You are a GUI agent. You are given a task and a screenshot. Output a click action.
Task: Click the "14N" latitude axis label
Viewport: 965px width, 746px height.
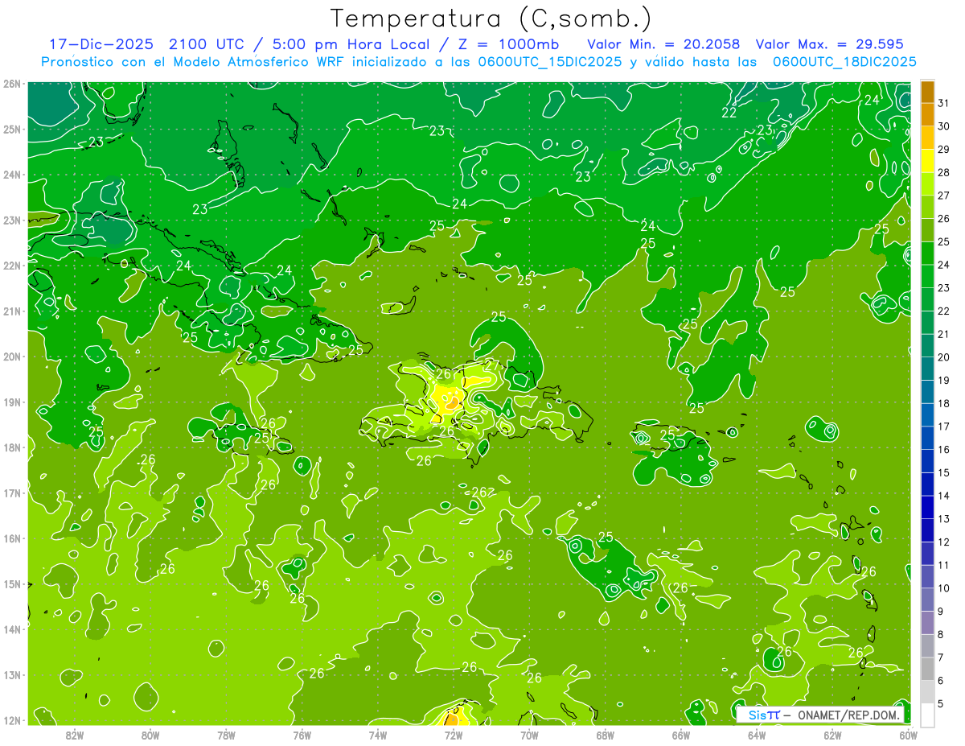[x=12, y=629]
